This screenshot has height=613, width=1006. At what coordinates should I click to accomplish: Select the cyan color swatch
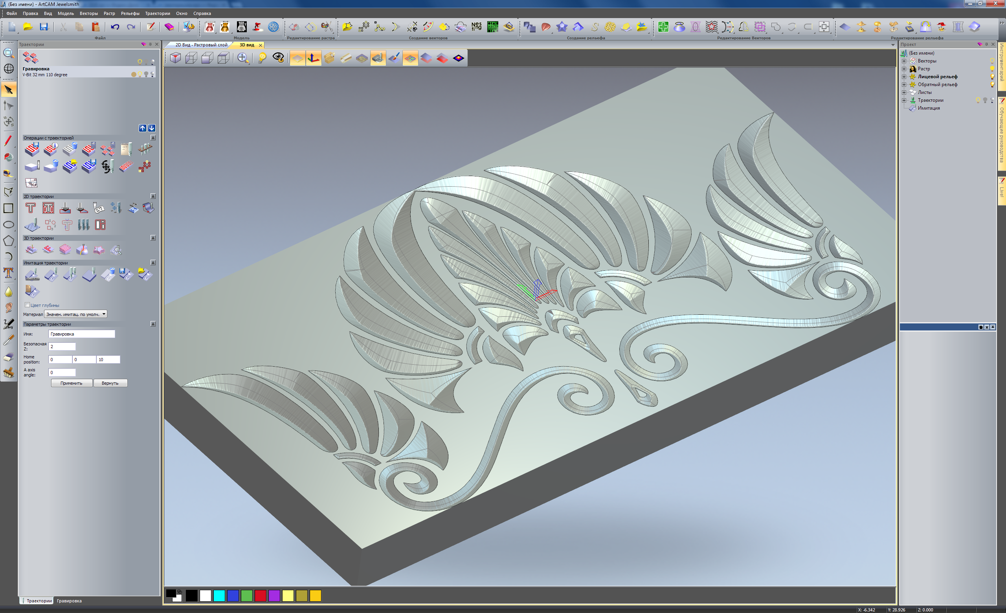(x=219, y=596)
